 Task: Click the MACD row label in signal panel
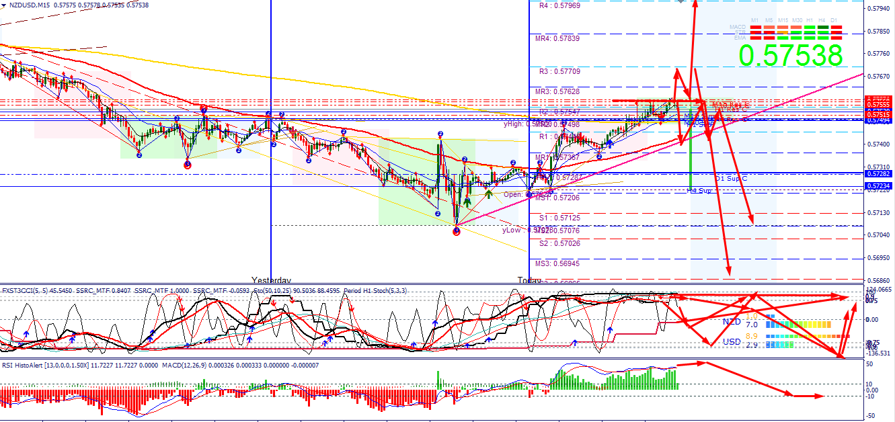pos(738,27)
